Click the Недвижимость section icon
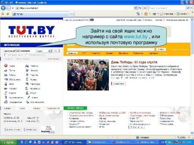This screenshot has height=145, width=194. (6, 97)
